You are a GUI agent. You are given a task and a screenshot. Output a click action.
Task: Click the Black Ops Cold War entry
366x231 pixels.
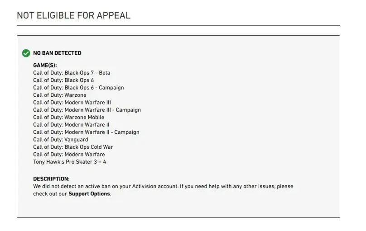click(x=73, y=147)
